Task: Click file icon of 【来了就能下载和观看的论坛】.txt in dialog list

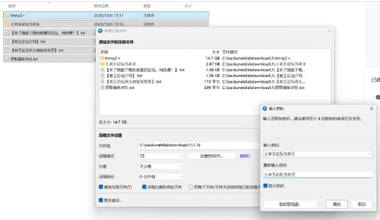Action: pyautogui.click(x=102, y=70)
